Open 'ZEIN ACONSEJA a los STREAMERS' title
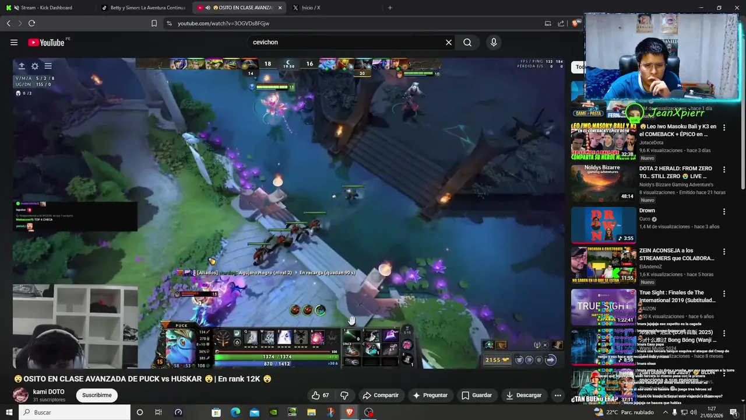Image resolution: width=746 pixels, height=420 pixels. (x=677, y=254)
